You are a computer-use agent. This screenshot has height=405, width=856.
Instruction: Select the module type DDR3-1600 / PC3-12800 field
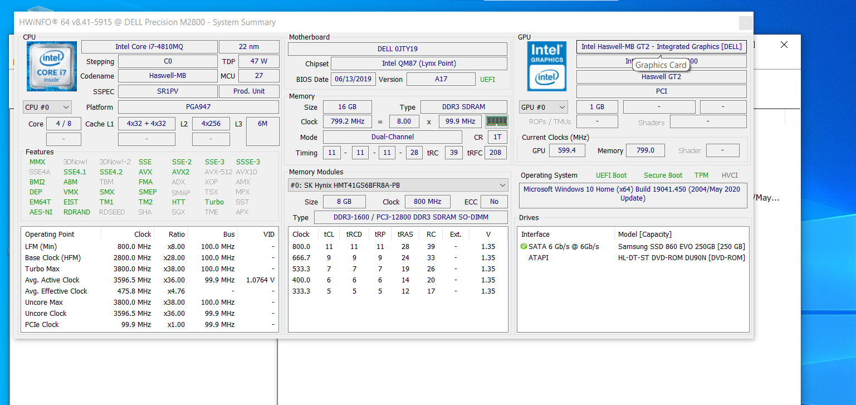[411, 217]
